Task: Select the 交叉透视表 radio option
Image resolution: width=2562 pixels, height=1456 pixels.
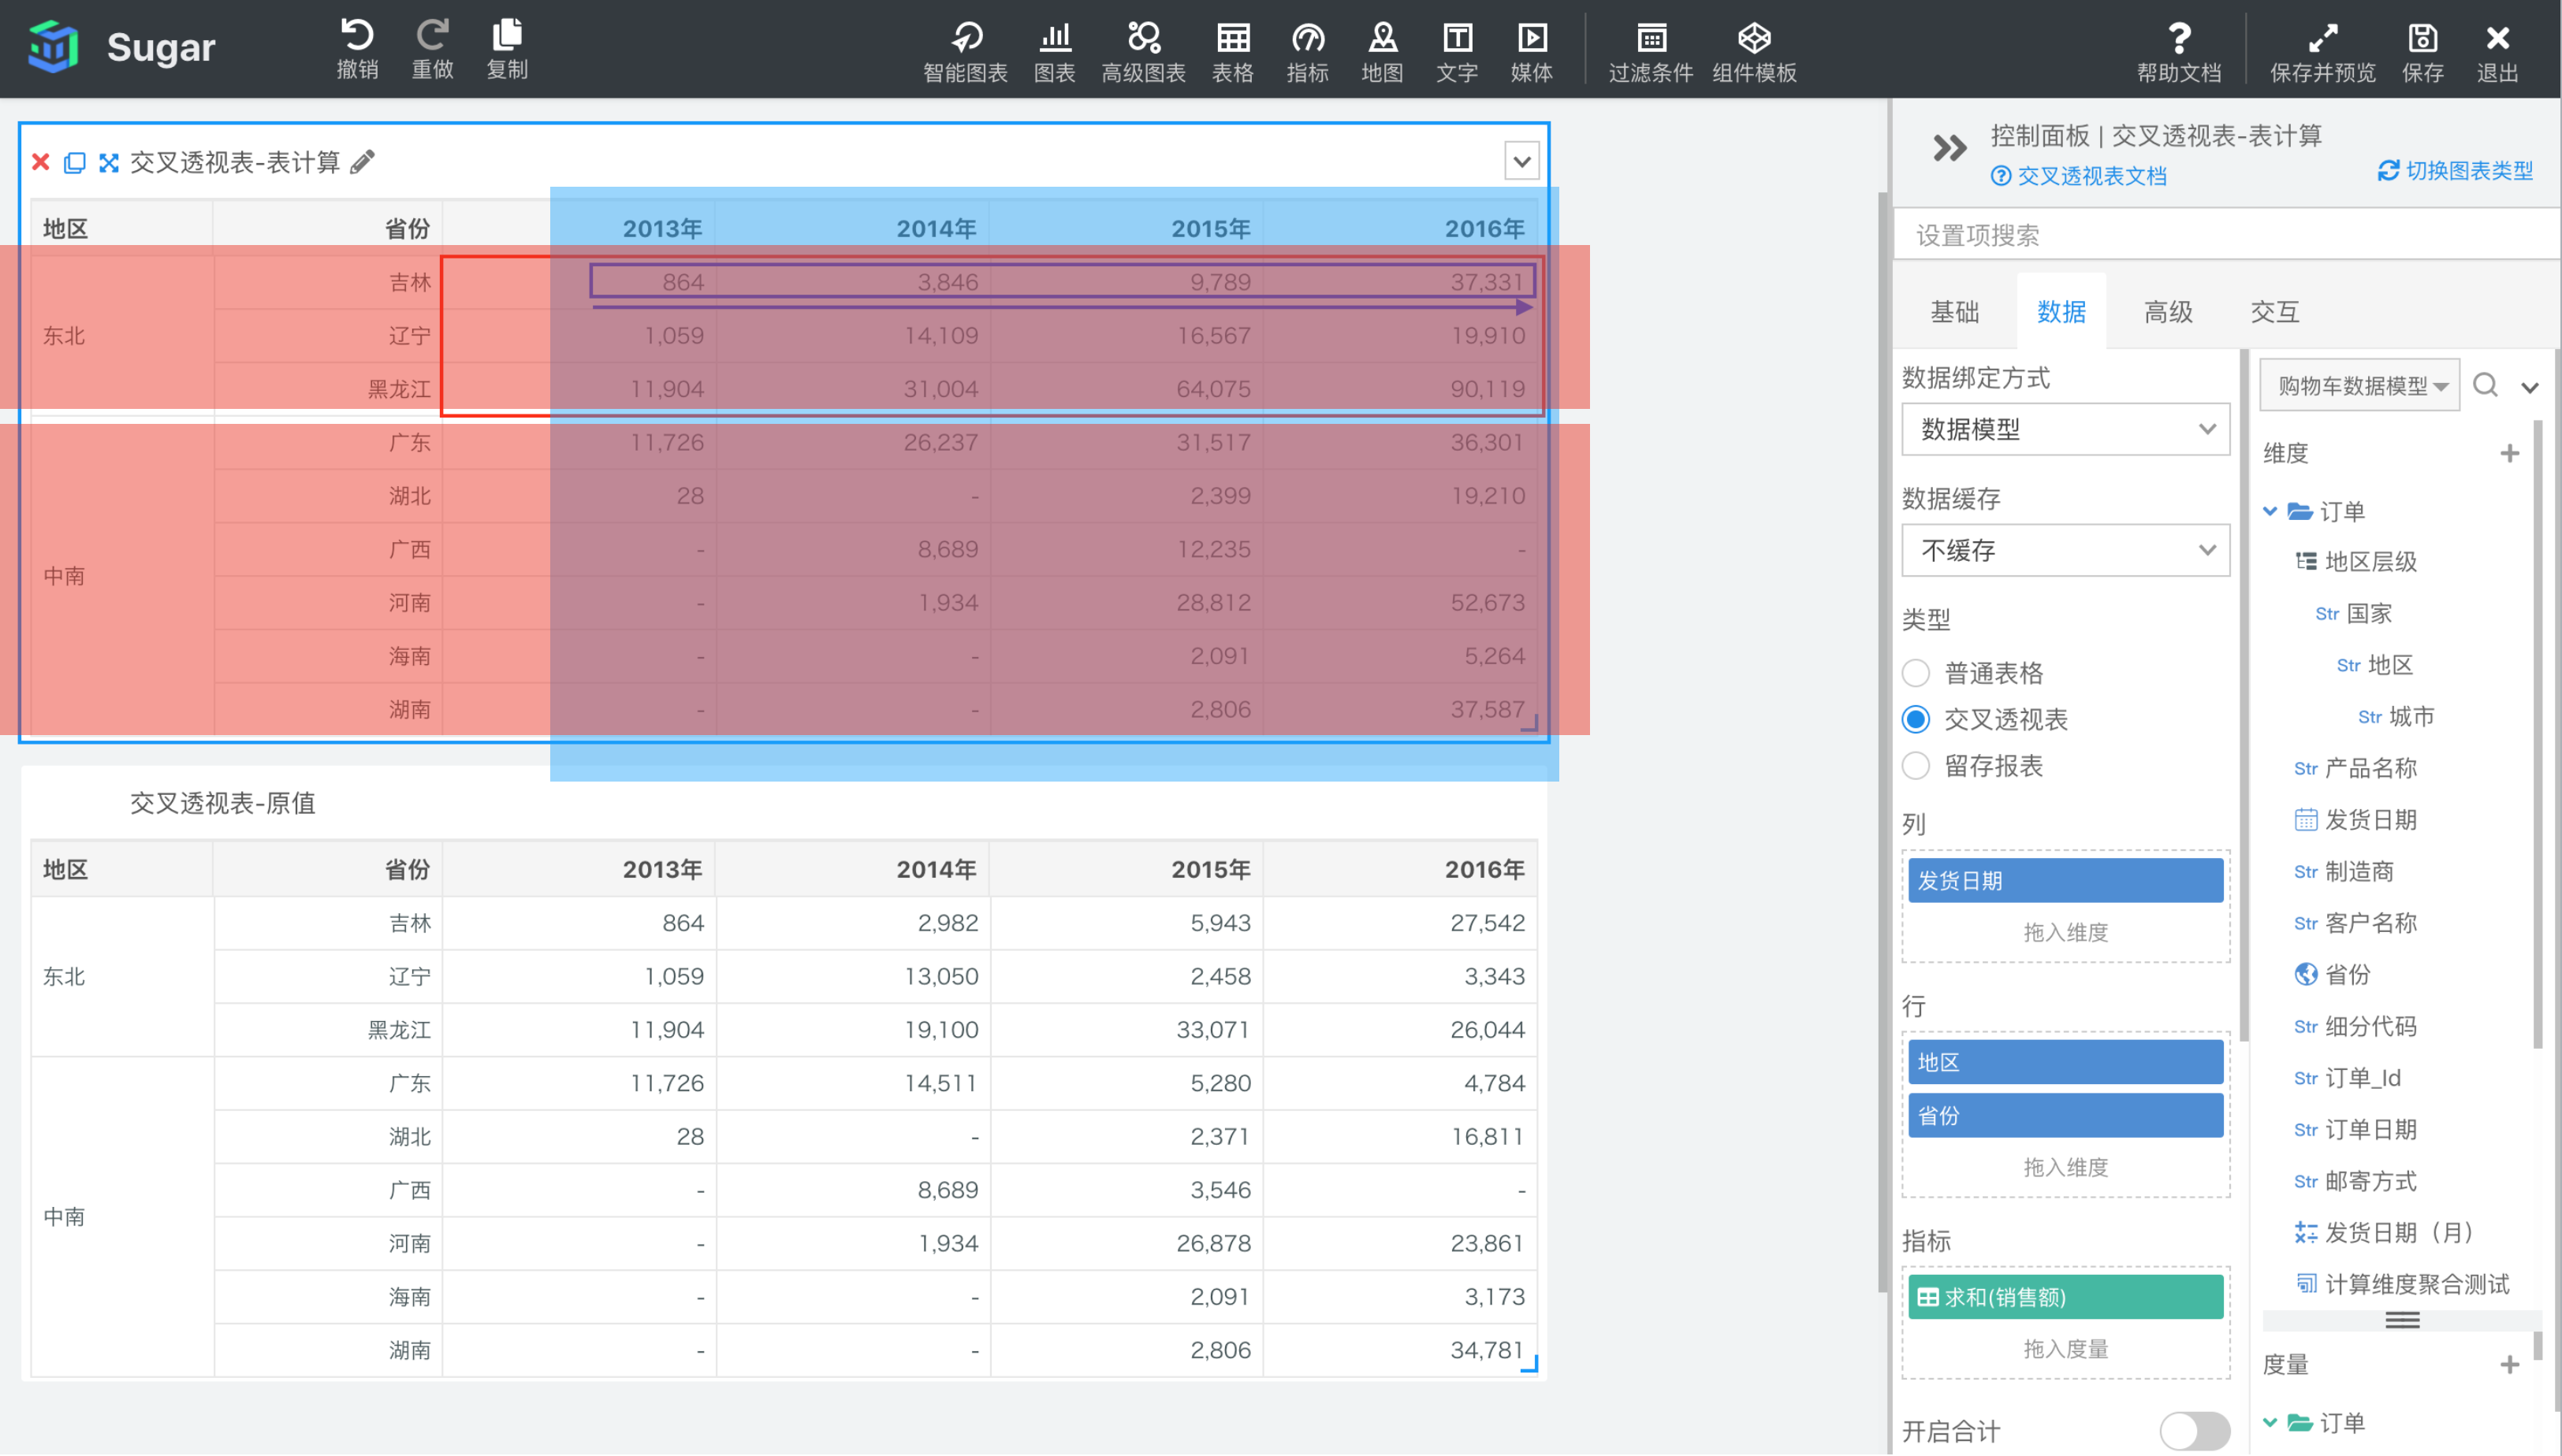Action: [x=1916, y=719]
